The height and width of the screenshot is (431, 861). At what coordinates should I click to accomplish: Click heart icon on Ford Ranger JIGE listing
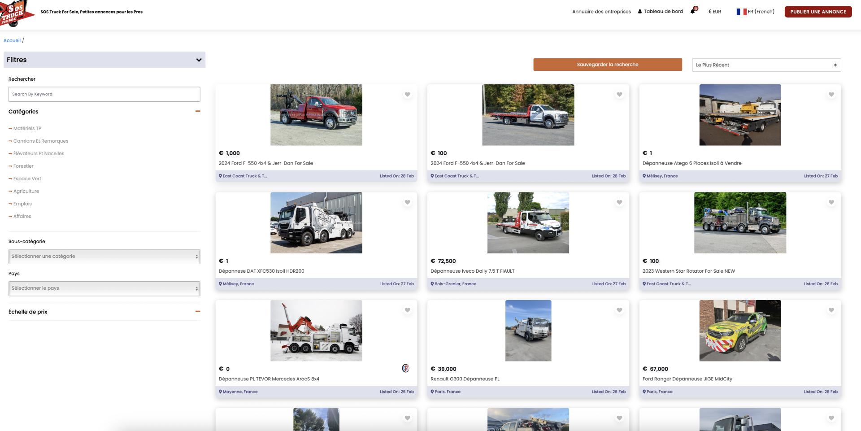[831, 310]
